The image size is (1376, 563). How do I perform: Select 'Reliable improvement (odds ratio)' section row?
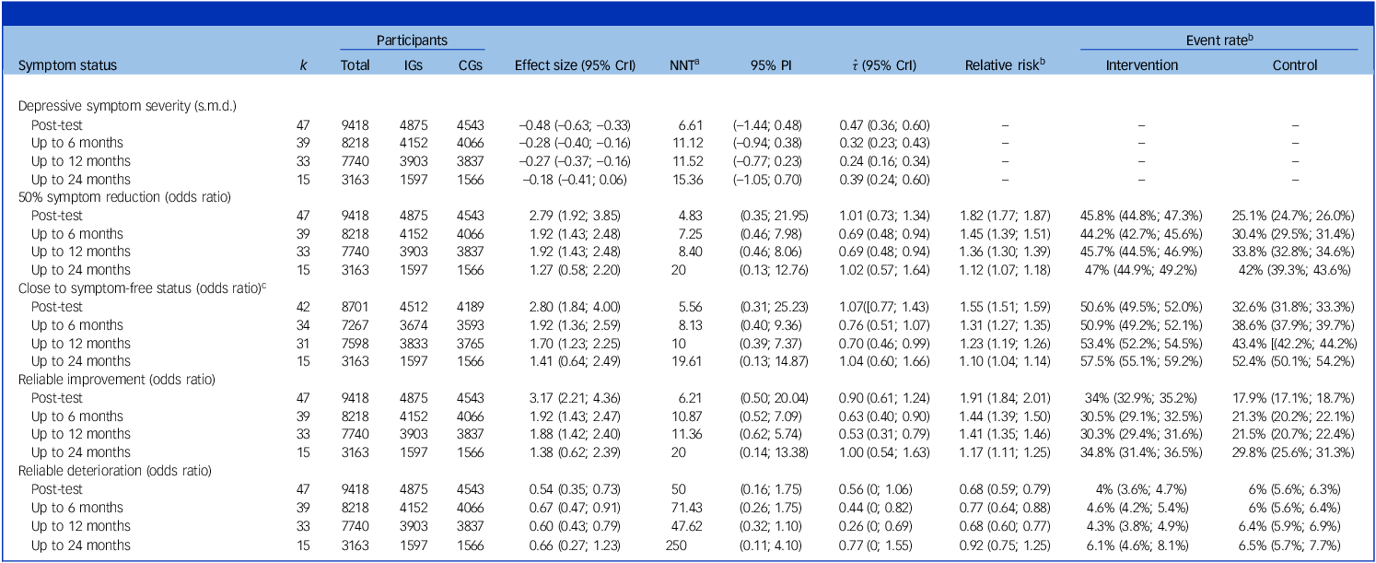pos(115,379)
